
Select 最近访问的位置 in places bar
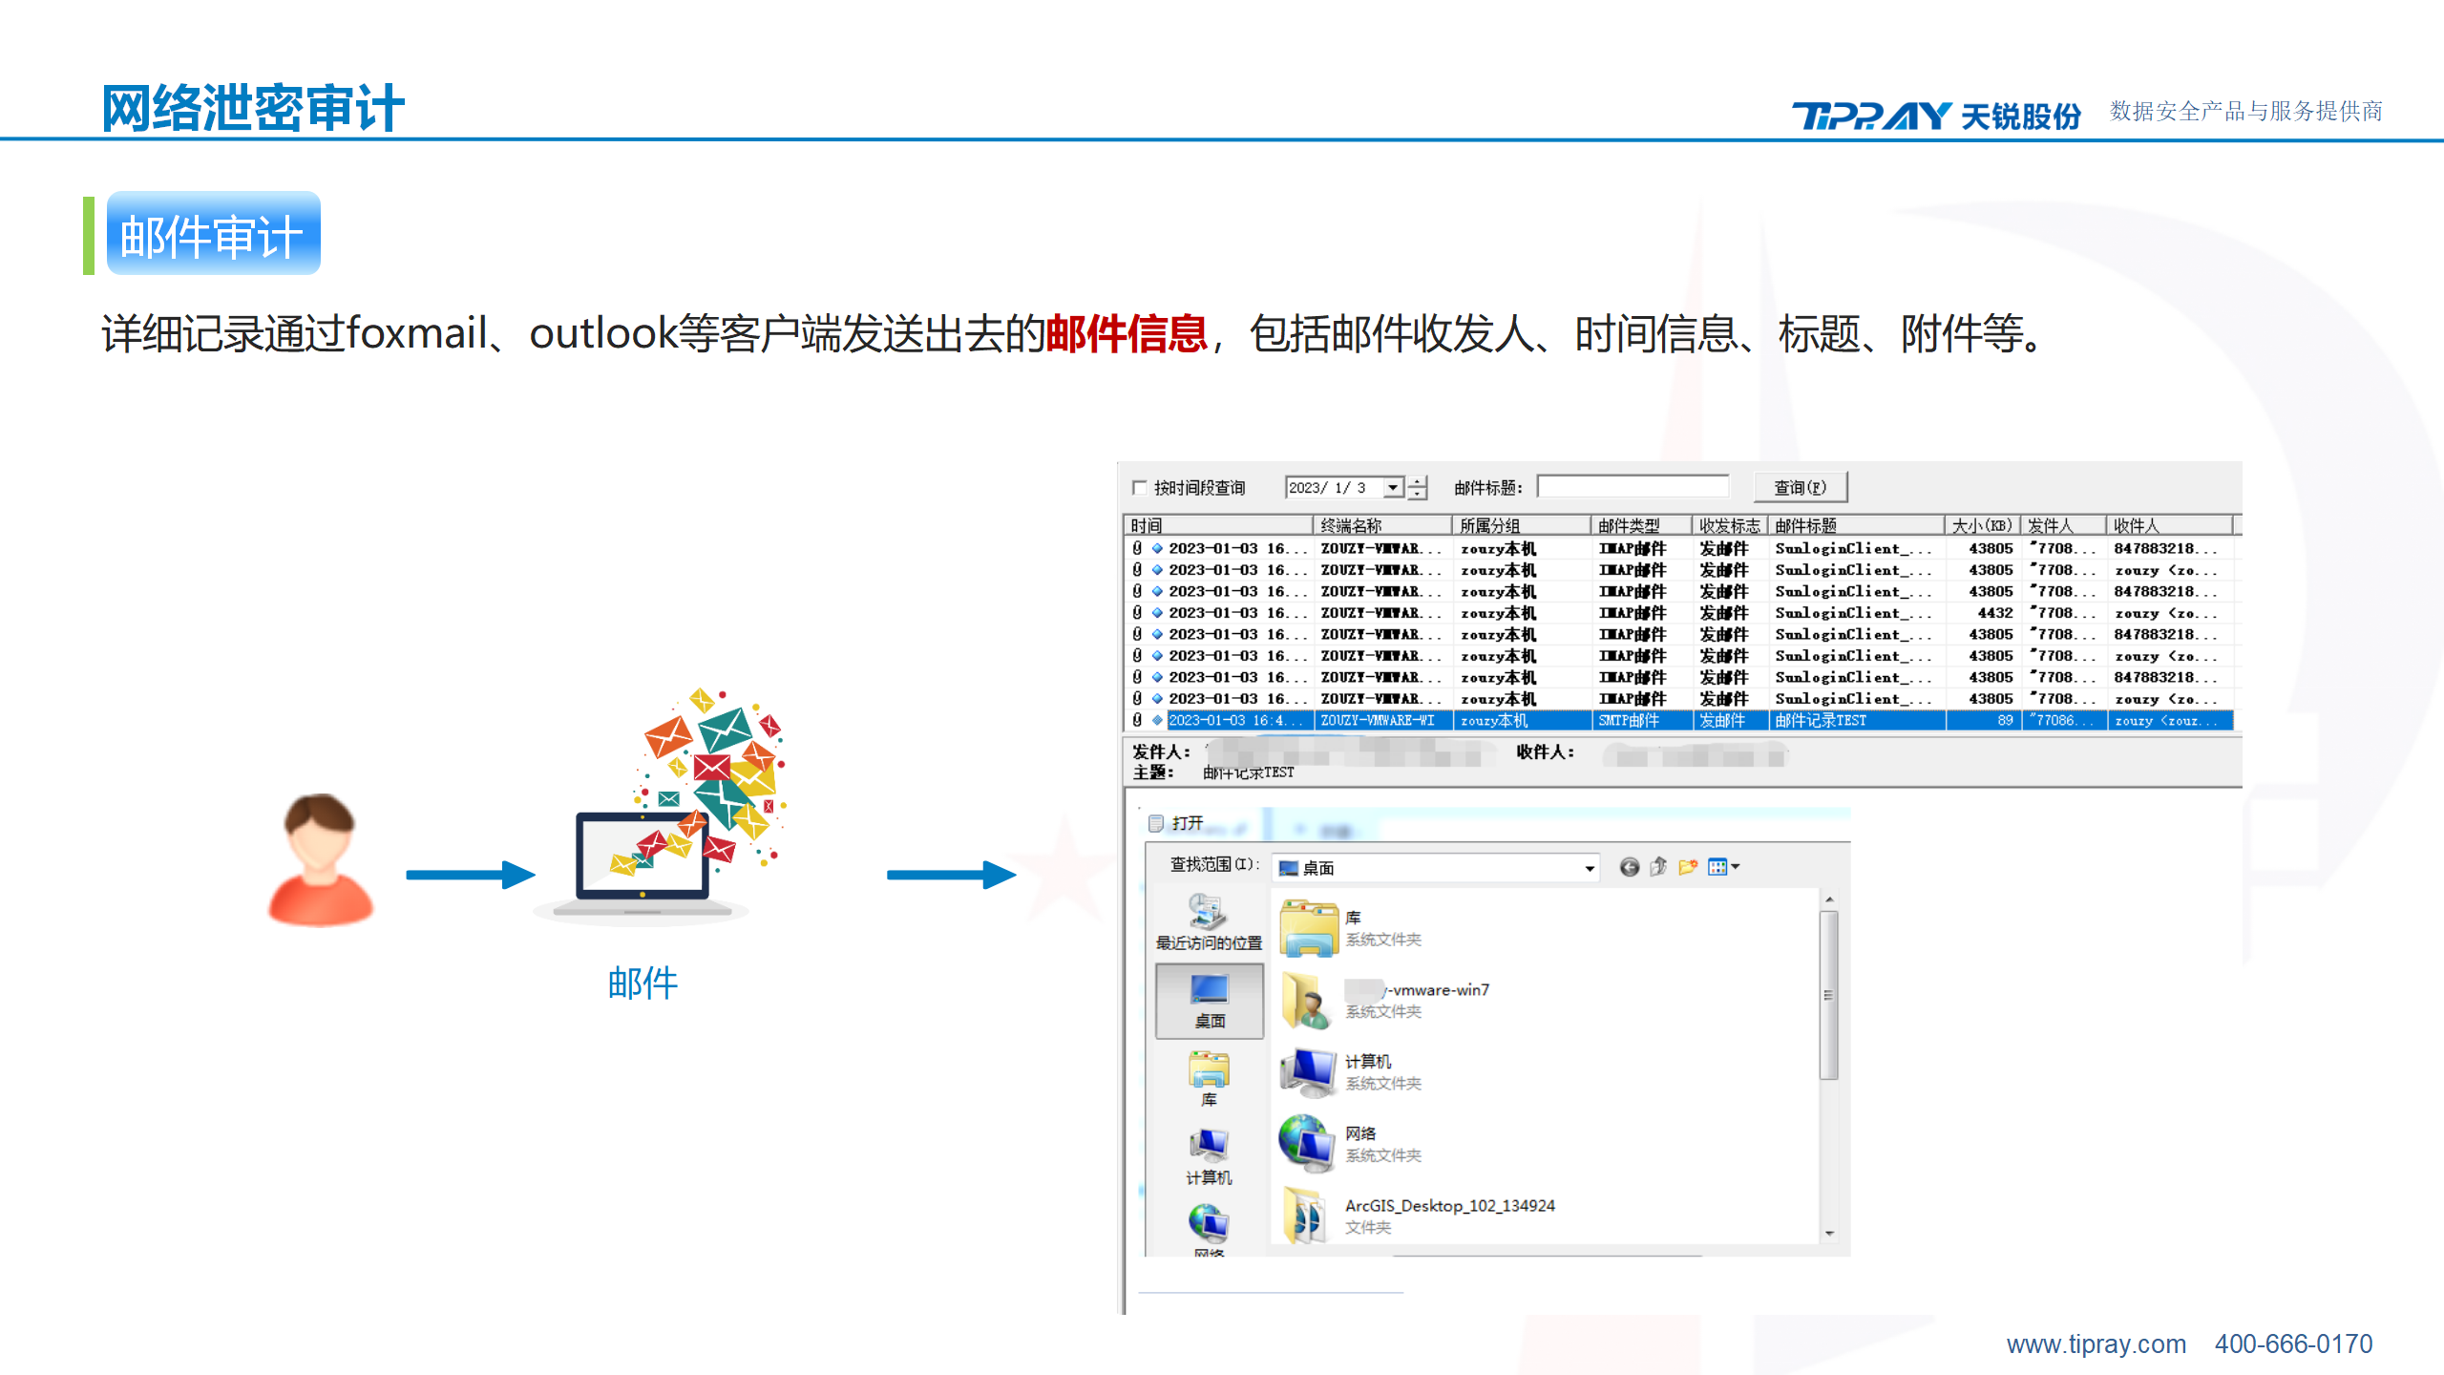pyautogui.click(x=1209, y=922)
